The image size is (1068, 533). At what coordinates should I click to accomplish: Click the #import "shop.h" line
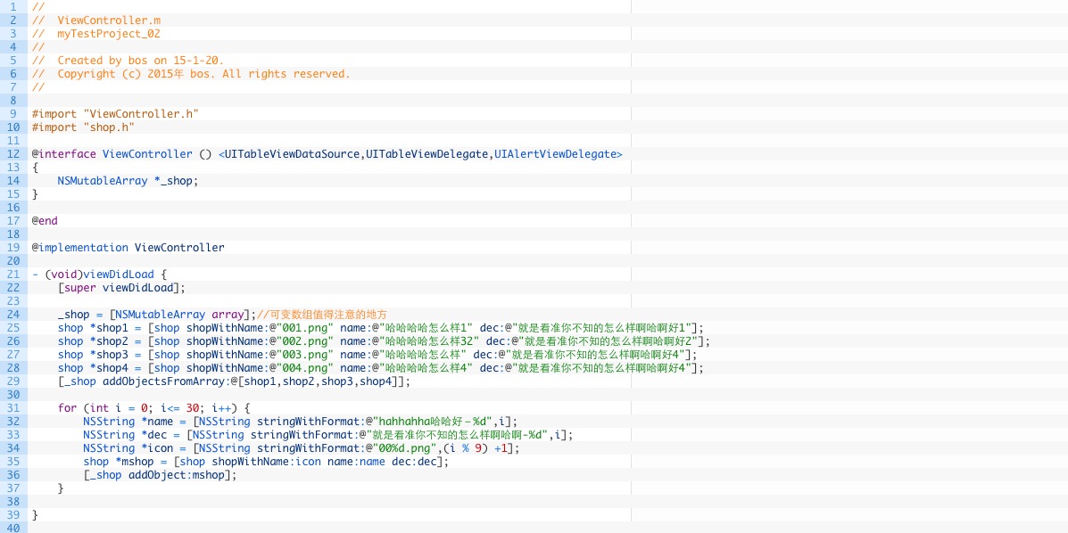[x=83, y=127]
